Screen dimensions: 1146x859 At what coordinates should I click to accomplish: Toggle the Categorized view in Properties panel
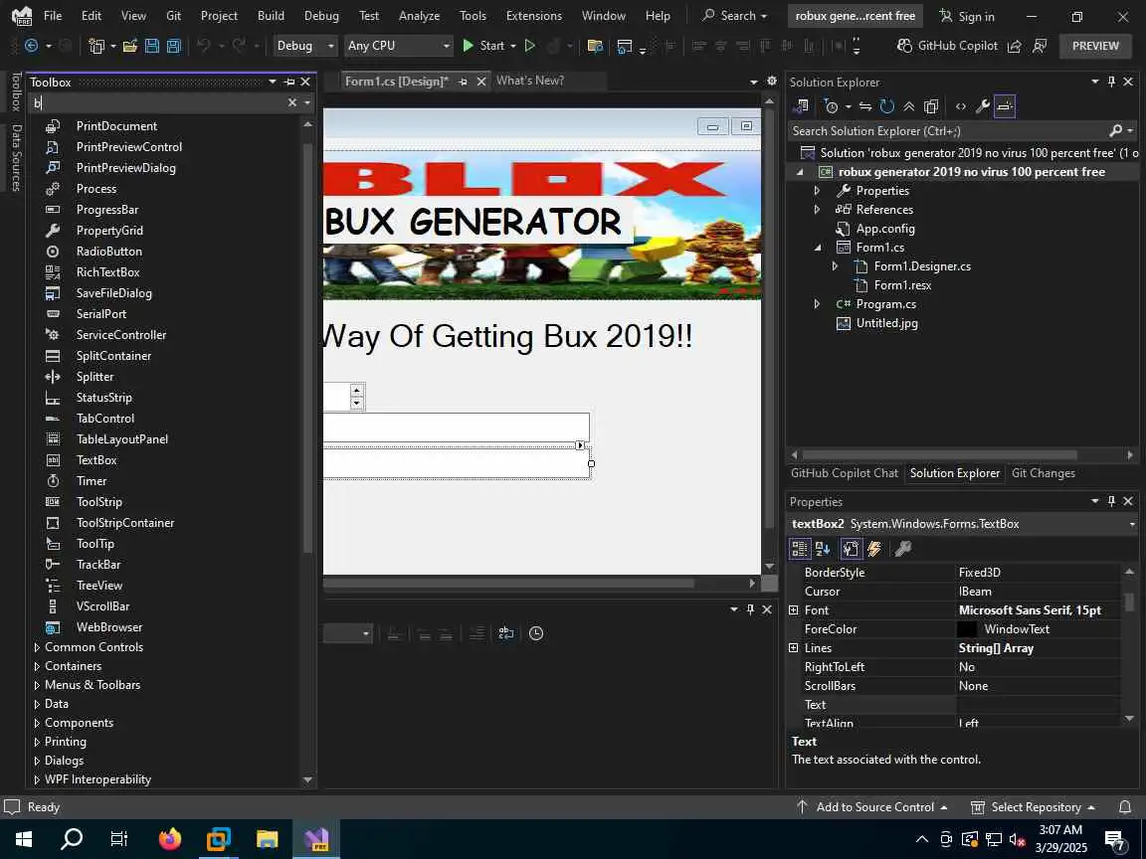(800, 549)
